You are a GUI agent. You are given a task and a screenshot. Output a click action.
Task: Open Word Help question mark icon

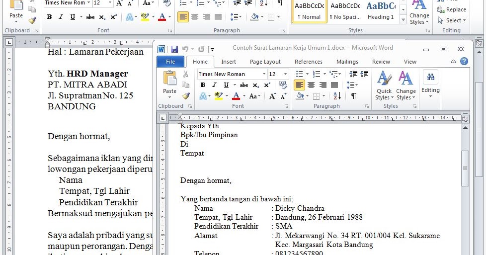[x=464, y=61]
